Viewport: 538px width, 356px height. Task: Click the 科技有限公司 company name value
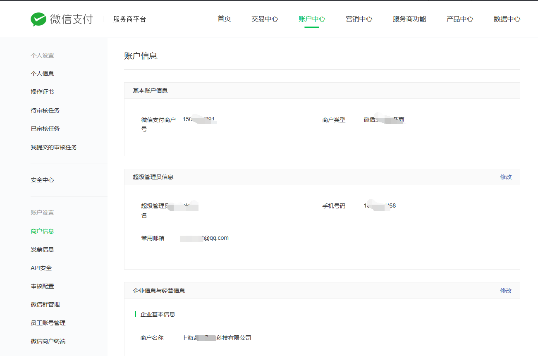(217, 338)
